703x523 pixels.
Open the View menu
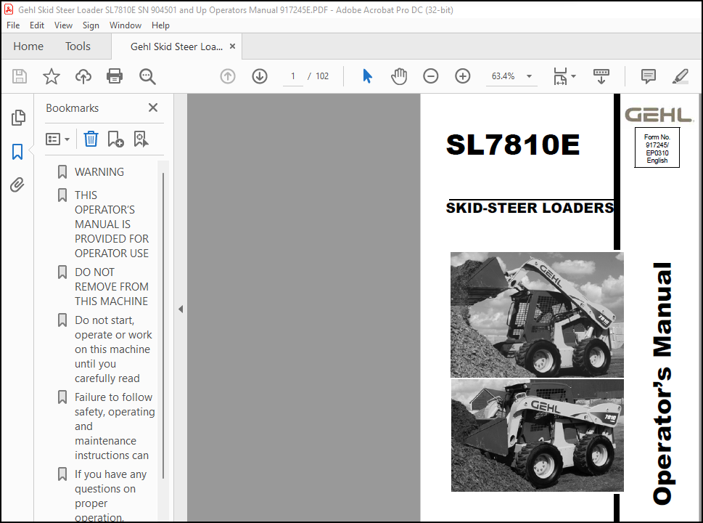(x=63, y=25)
